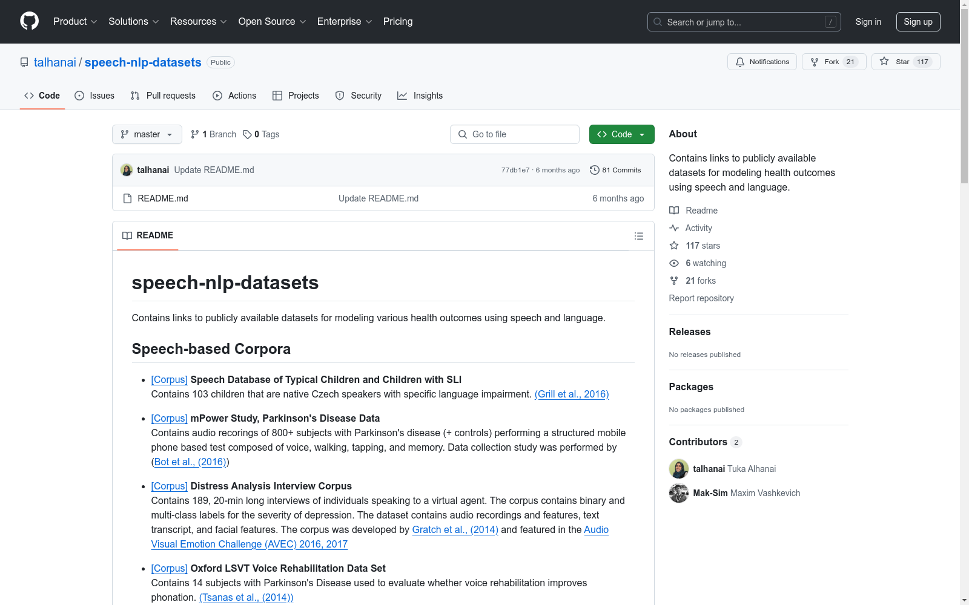The width and height of the screenshot is (969, 605).
Task: Click the Sign in link
Action: click(868, 22)
